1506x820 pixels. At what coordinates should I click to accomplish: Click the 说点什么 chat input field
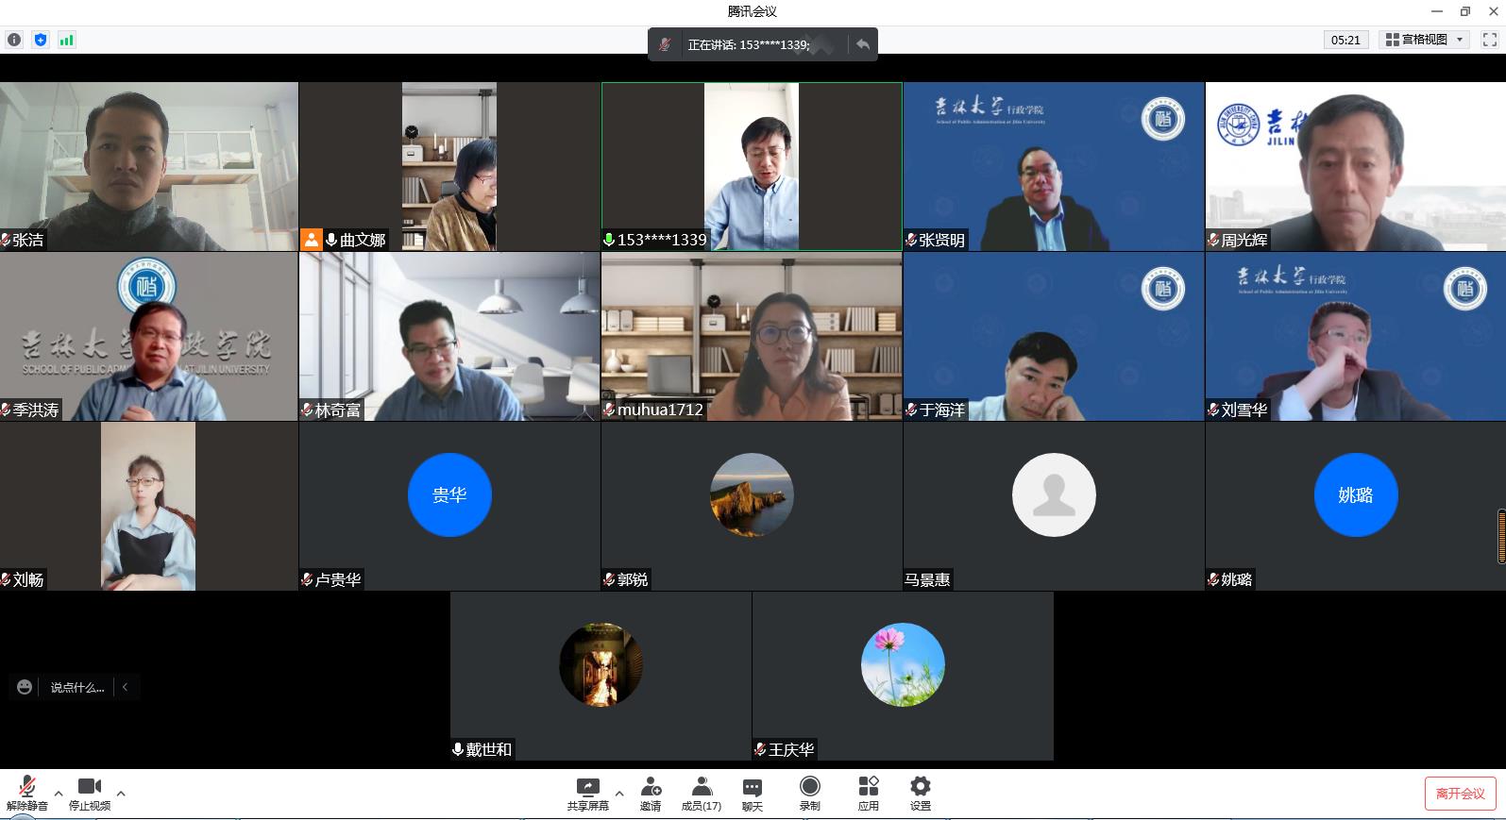pos(77,687)
